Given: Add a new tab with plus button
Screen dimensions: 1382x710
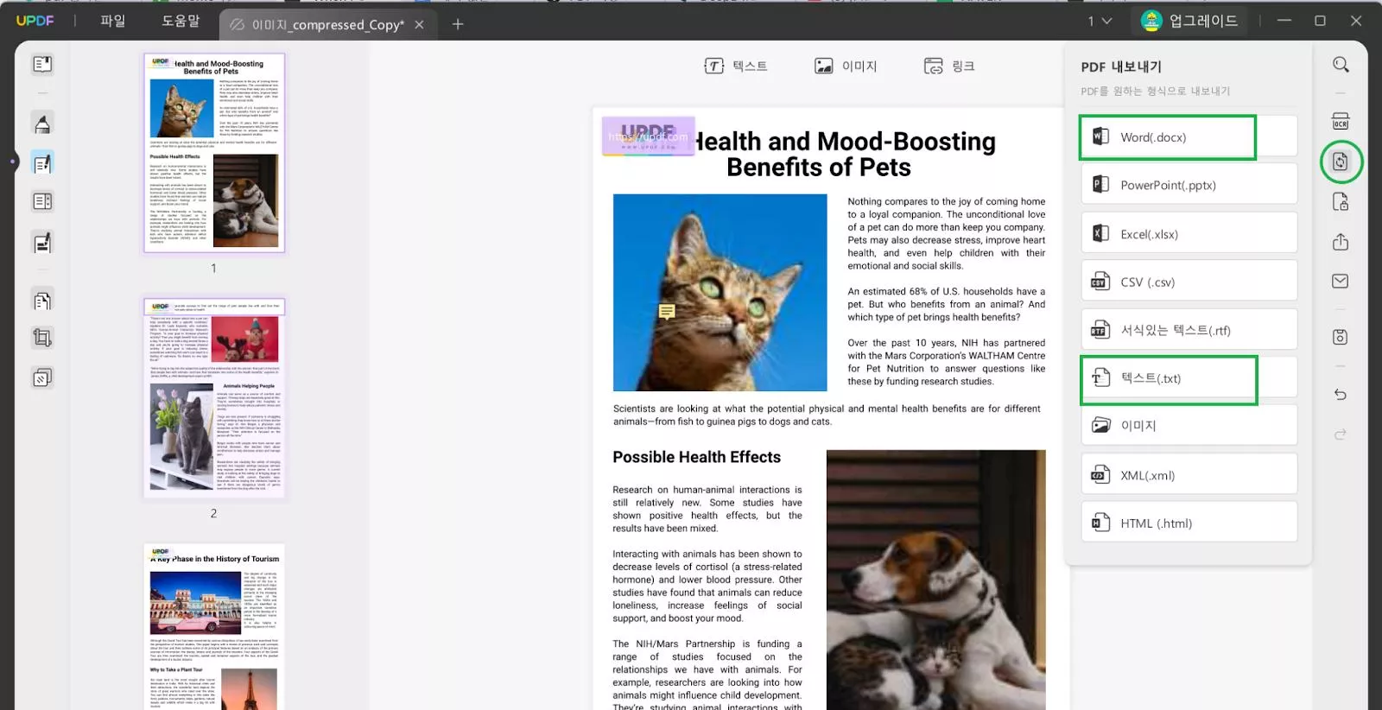Looking at the screenshot, I should (x=458, y=24).
